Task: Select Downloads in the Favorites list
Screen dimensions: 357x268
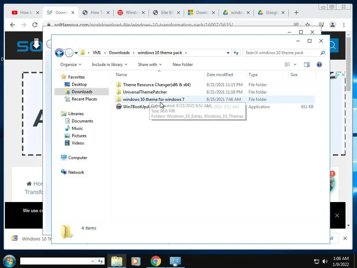Action: [x=82, y=92]
